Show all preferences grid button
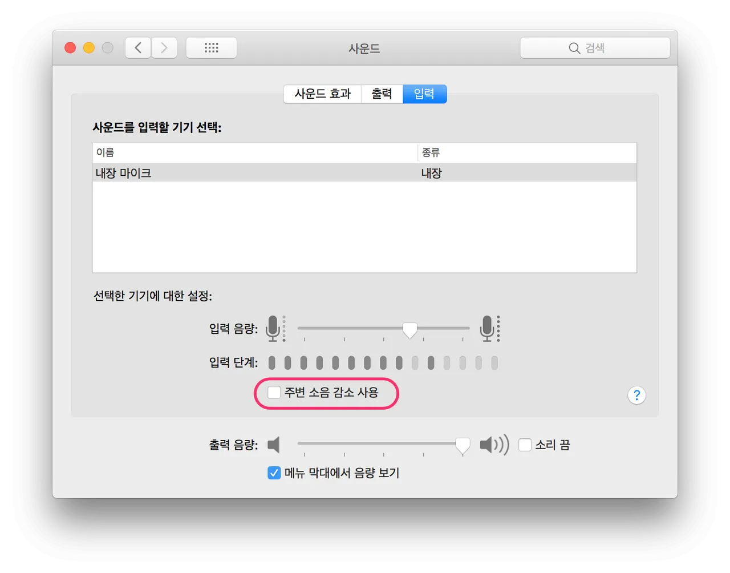 point(212,48)
